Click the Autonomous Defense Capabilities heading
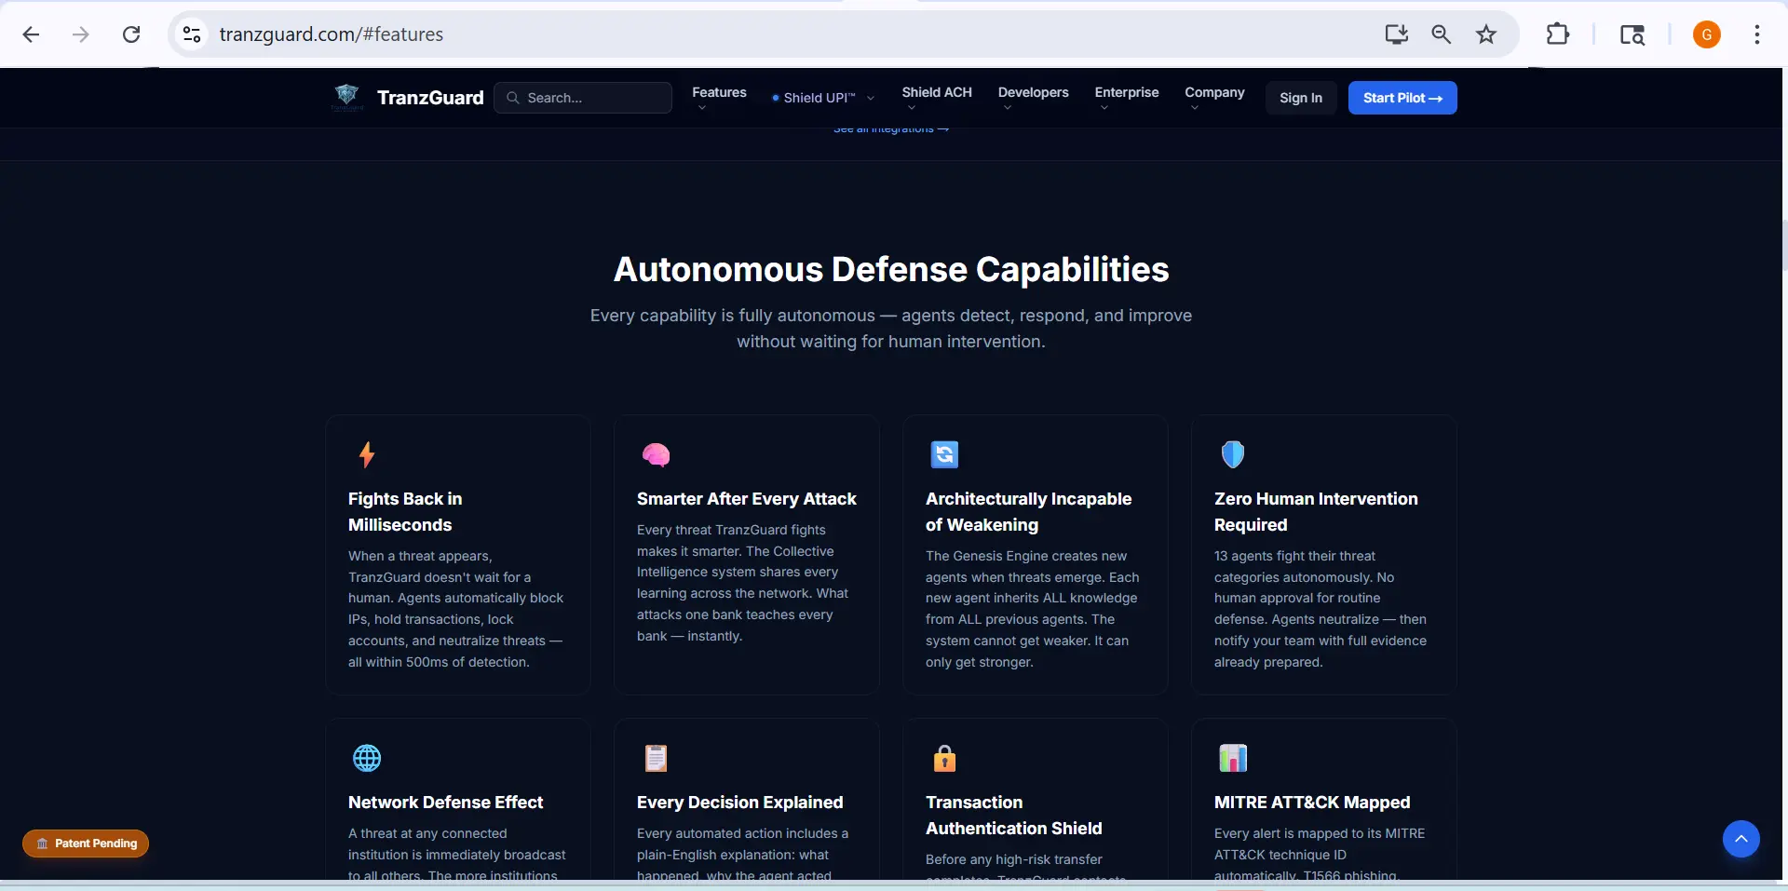Image resolution: width=1788 pixels, height=891 pixels. [891, 269]
